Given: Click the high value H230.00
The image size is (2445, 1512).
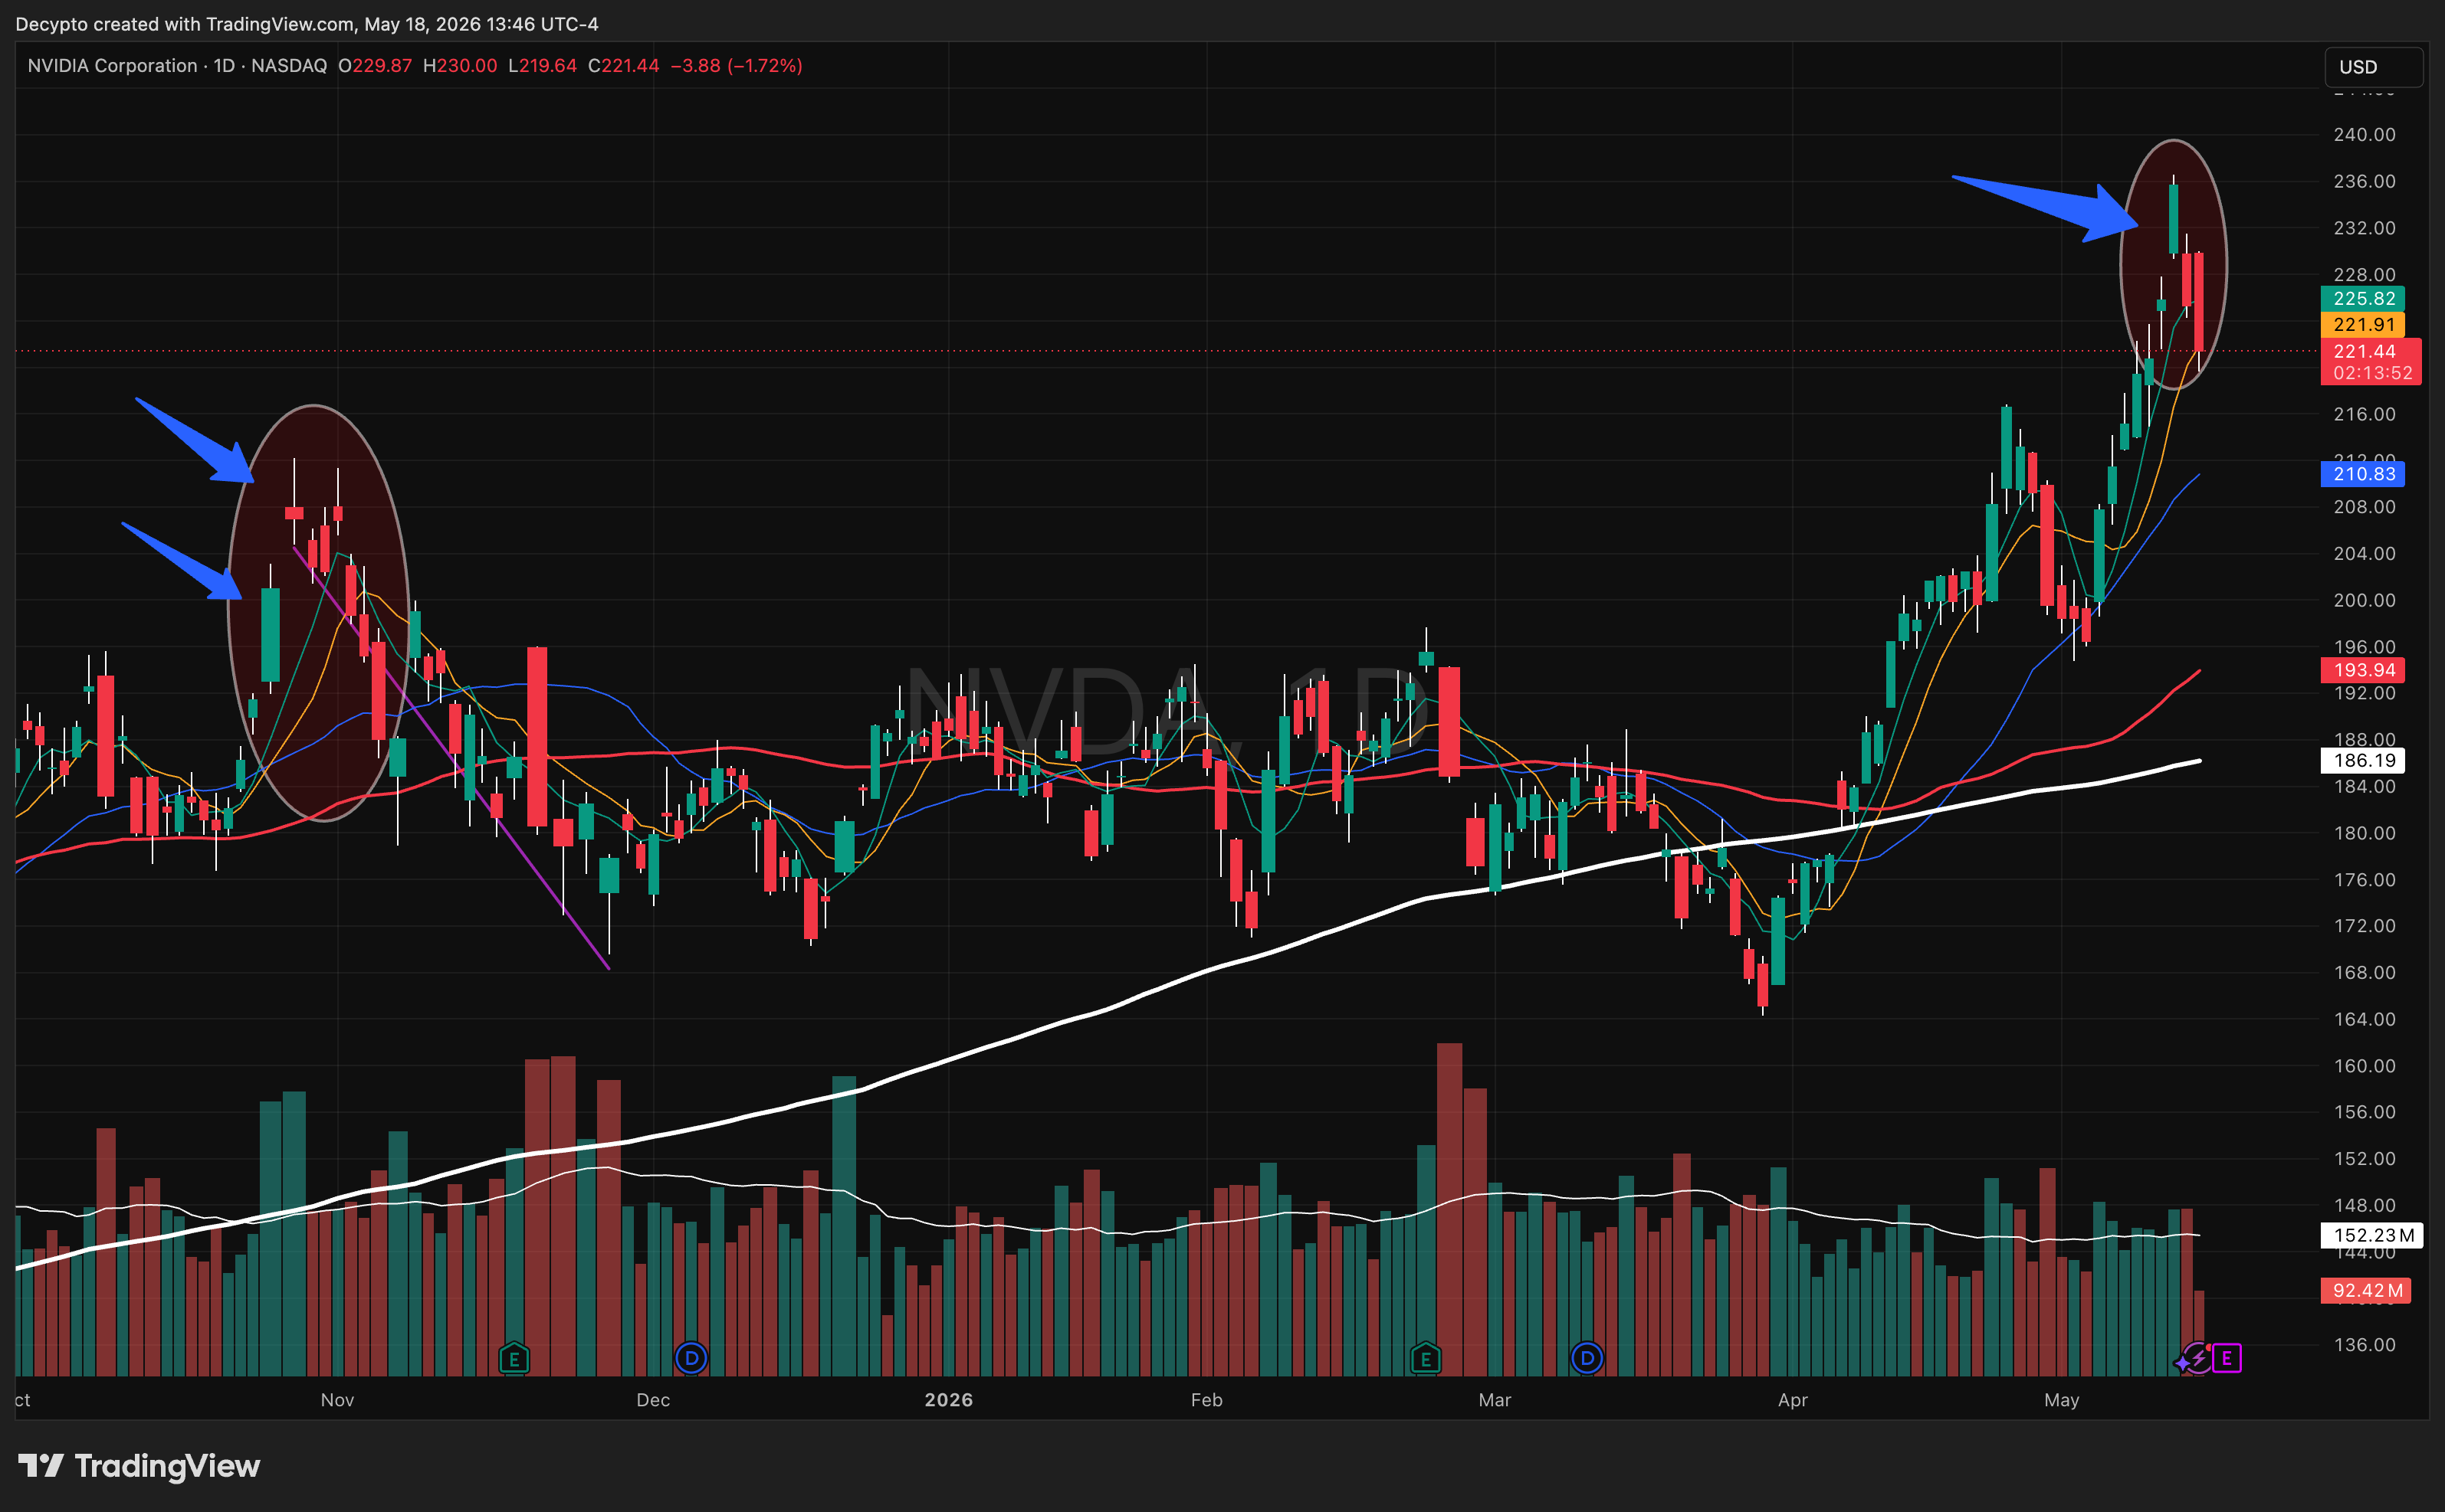Looking at the screenshot, I should coord(460,66).
